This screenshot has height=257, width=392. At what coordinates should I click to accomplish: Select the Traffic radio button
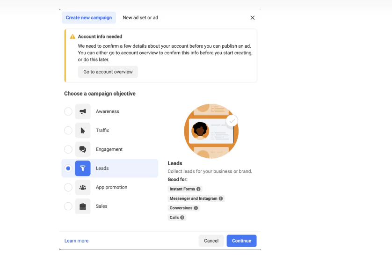click(x=68, y=131)
